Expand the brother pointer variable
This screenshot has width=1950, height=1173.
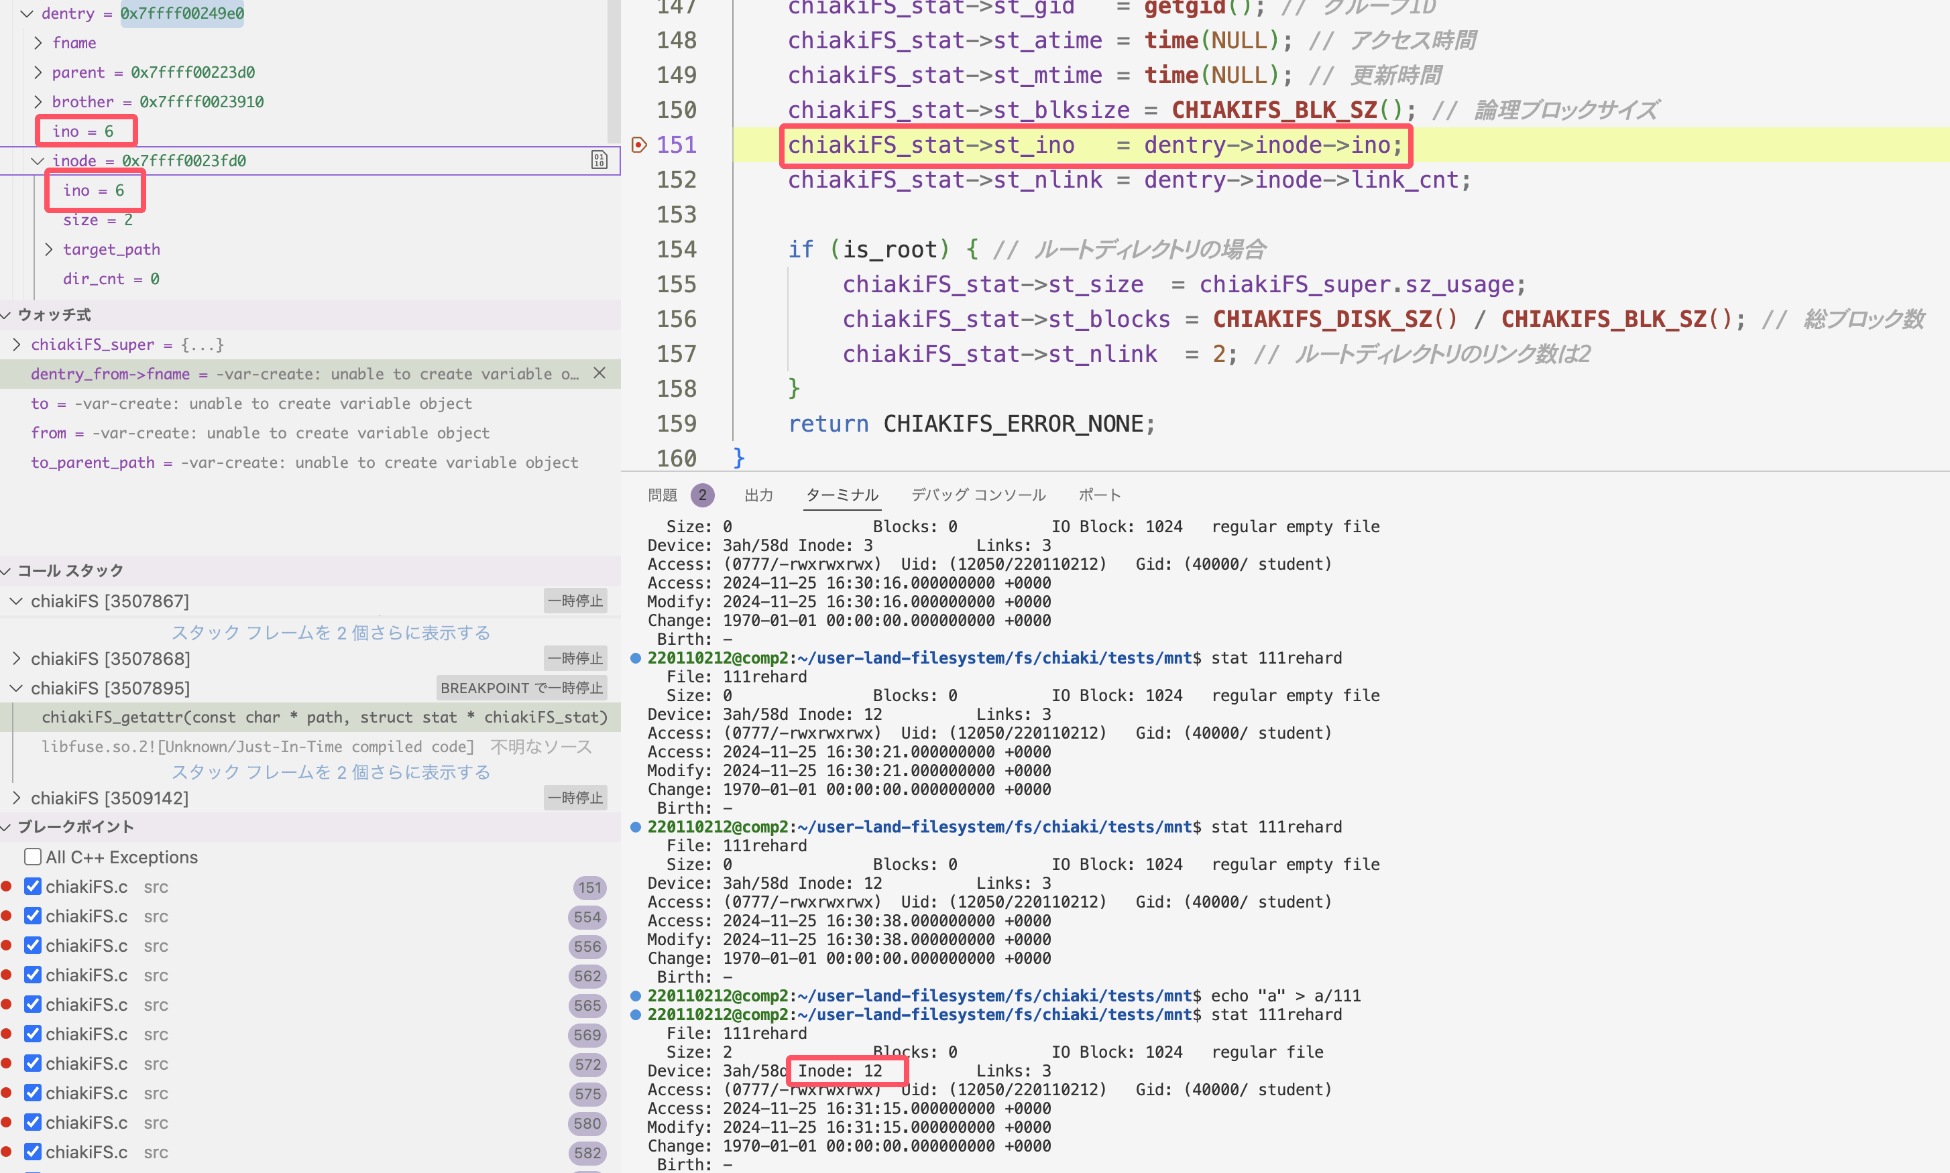(x=38, y=101)
